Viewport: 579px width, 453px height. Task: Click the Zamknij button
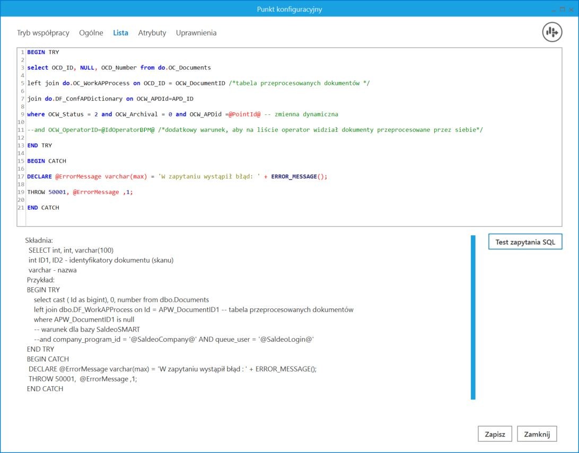point(537,434)
